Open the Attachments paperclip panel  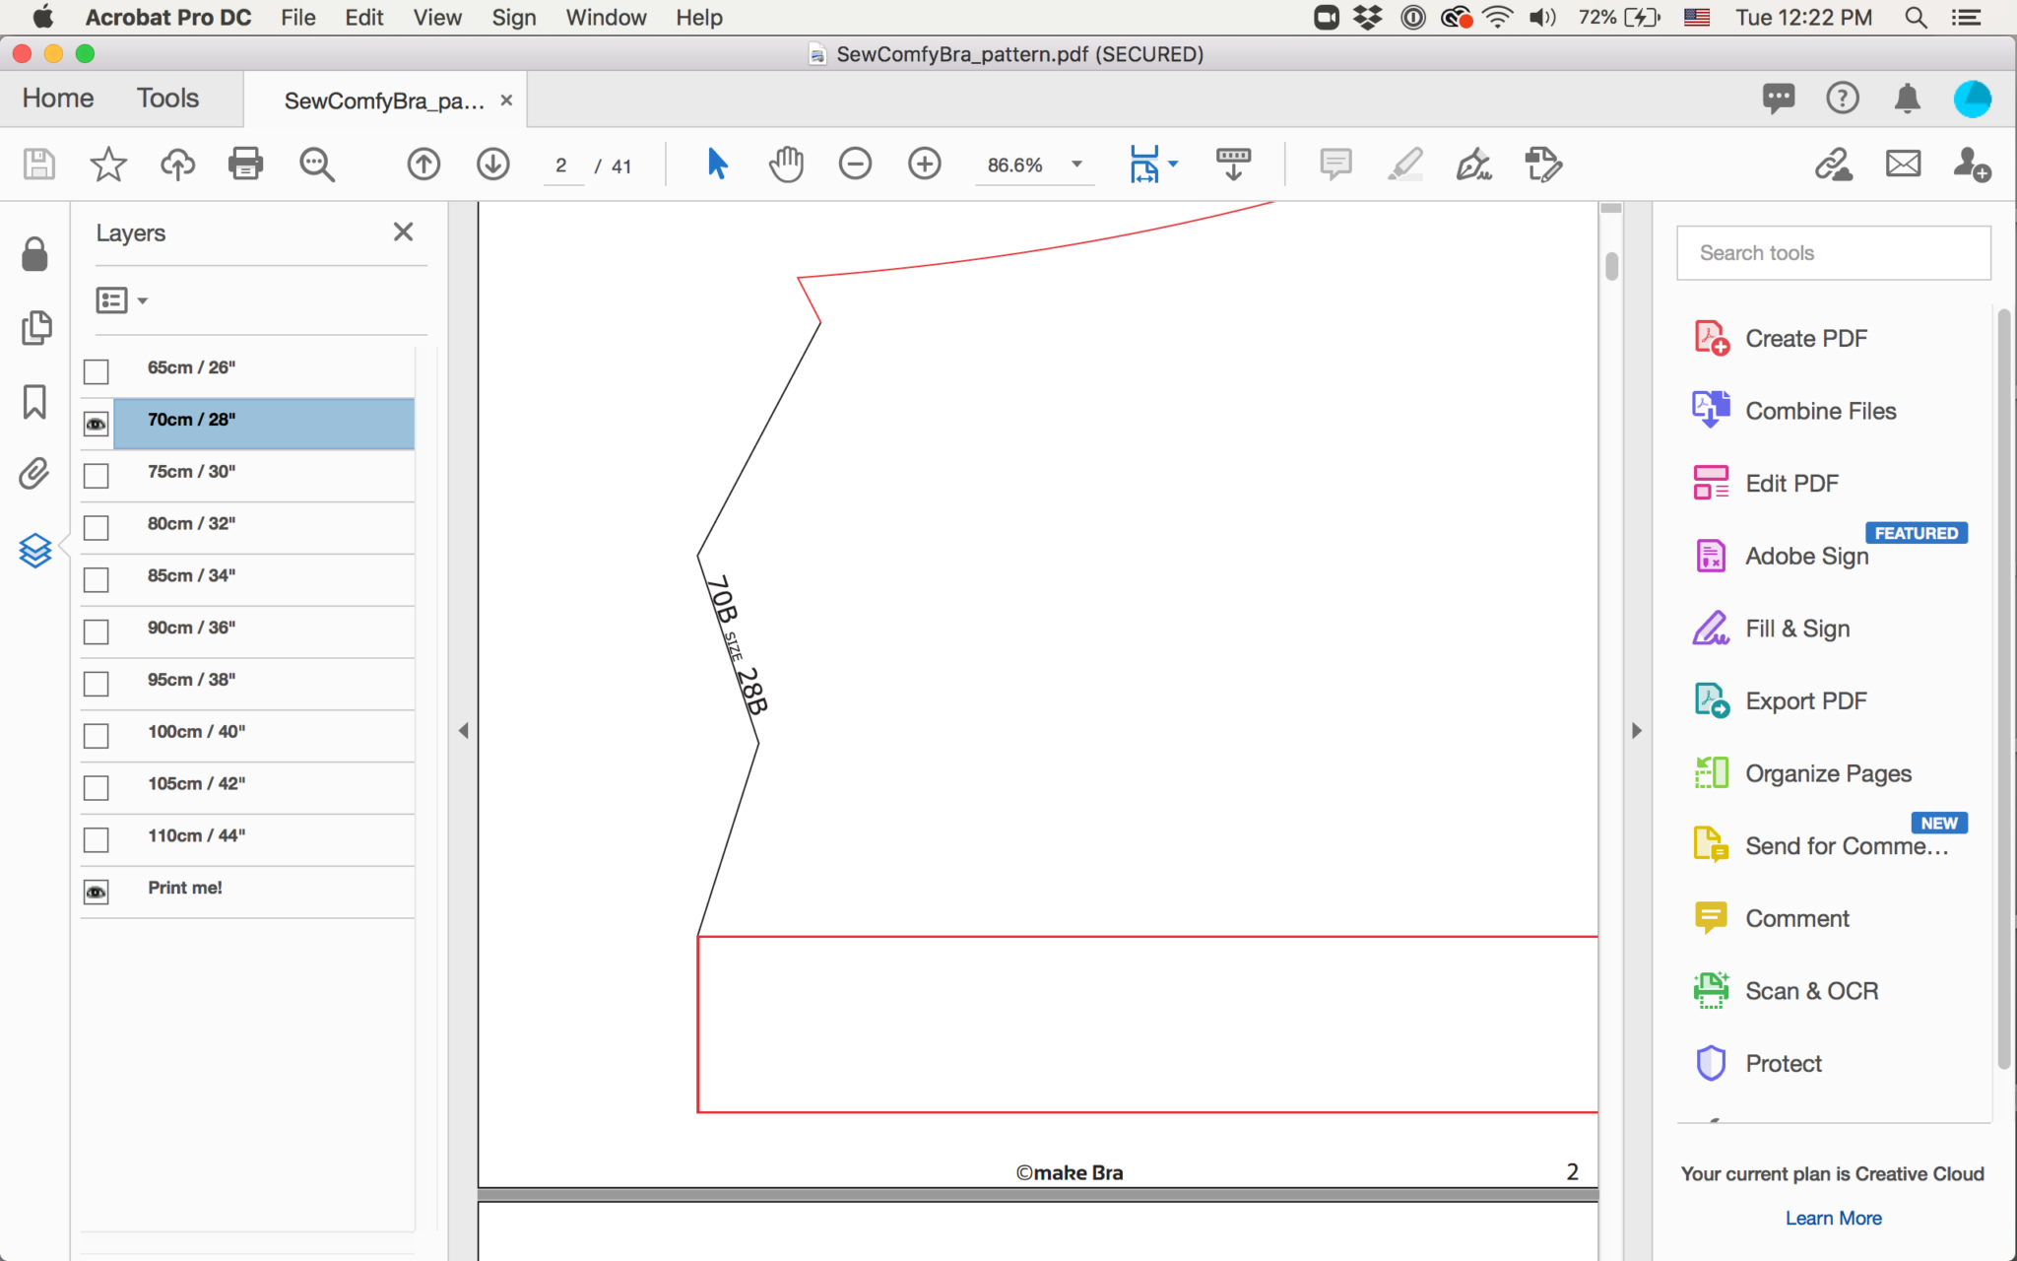point(34,474)
